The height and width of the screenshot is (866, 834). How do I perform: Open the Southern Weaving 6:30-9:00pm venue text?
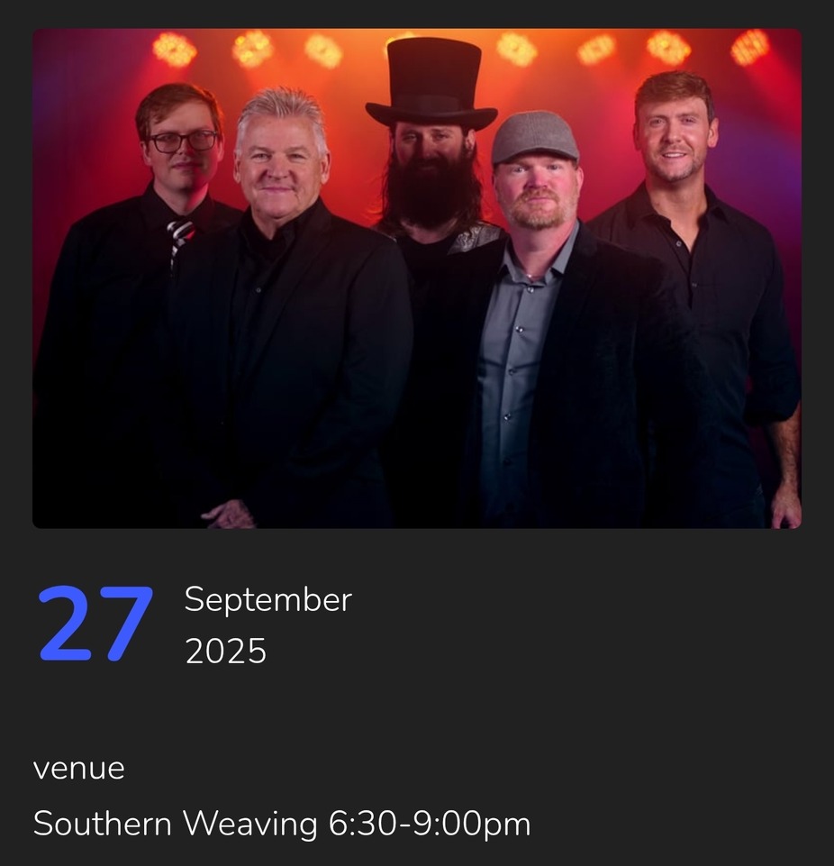tap(282, 824)
